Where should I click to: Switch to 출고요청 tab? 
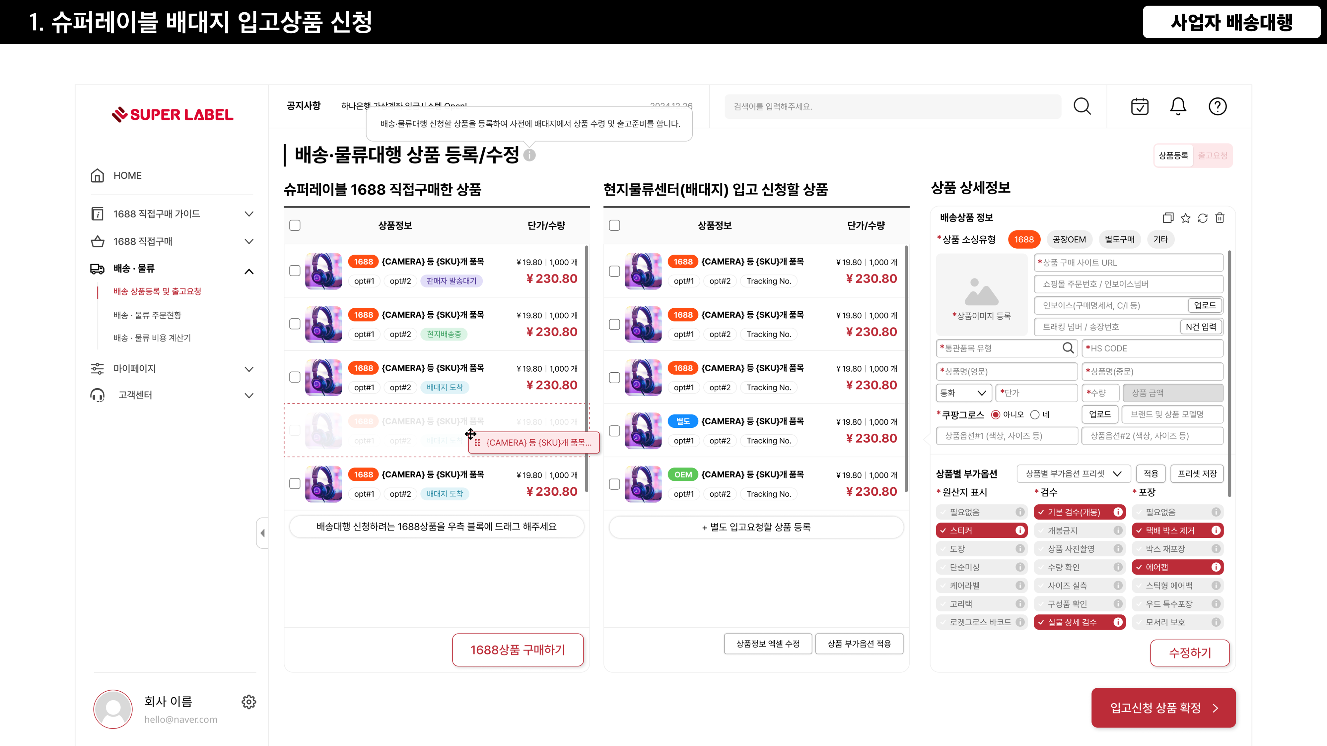pyautogui.click(x=1212, y=155)
